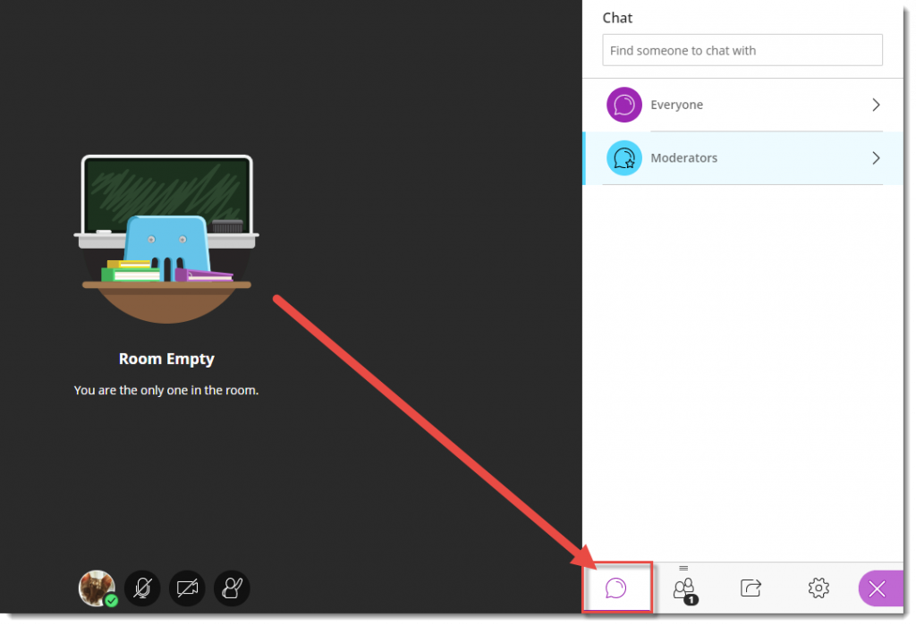Open profile avatar status menu
This screenshot has width=916, height=626.
pyautogui.click(x=96, y=587)
